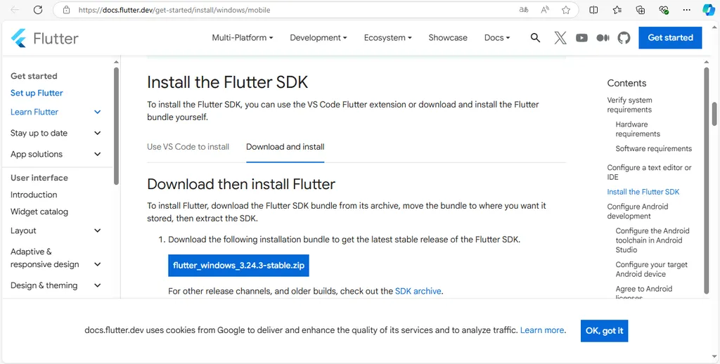Expand the Stay up to date section
Image resolution: width=720 pixels, height=364 pixels.
(97, 133)
